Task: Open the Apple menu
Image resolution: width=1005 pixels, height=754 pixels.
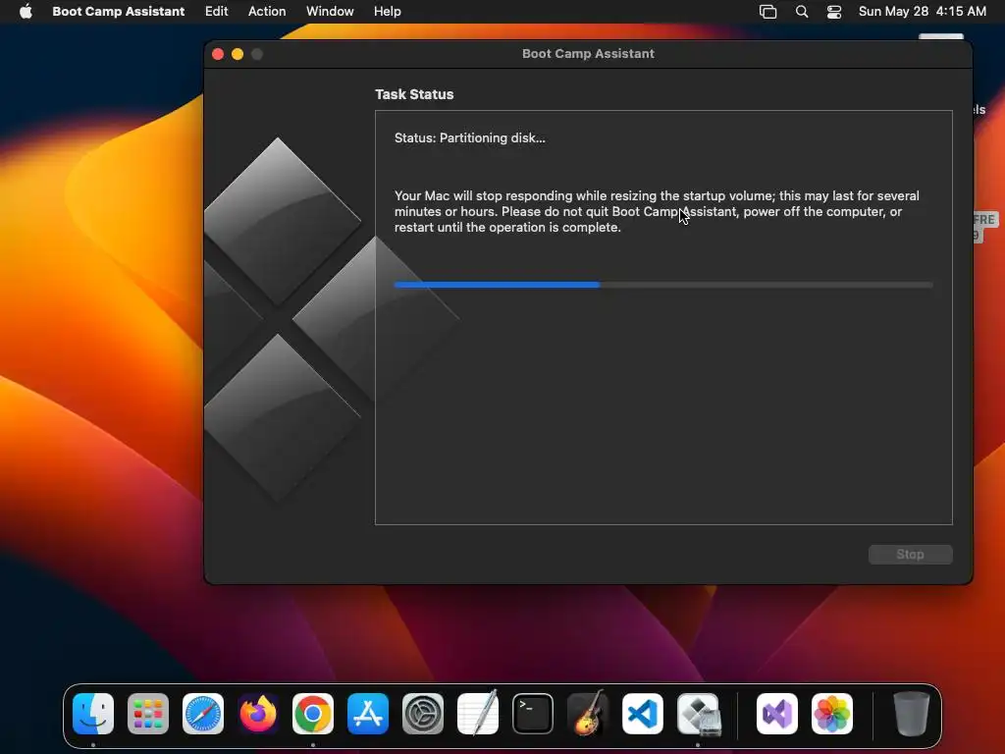Action: [x=26, y=12]
